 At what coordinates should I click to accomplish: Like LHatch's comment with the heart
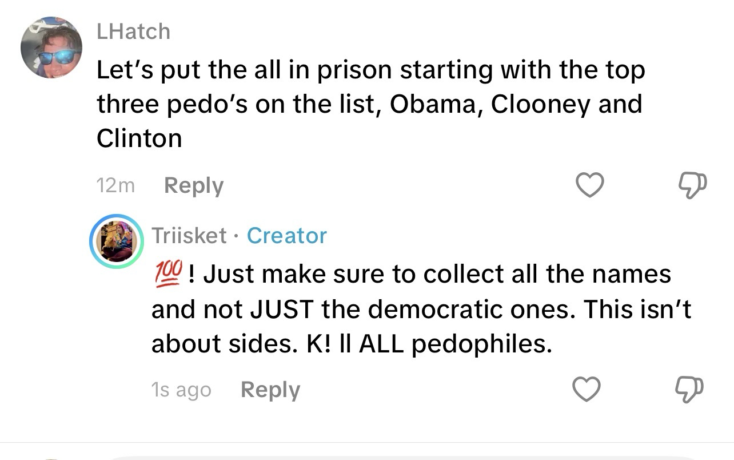pos(588,185)
